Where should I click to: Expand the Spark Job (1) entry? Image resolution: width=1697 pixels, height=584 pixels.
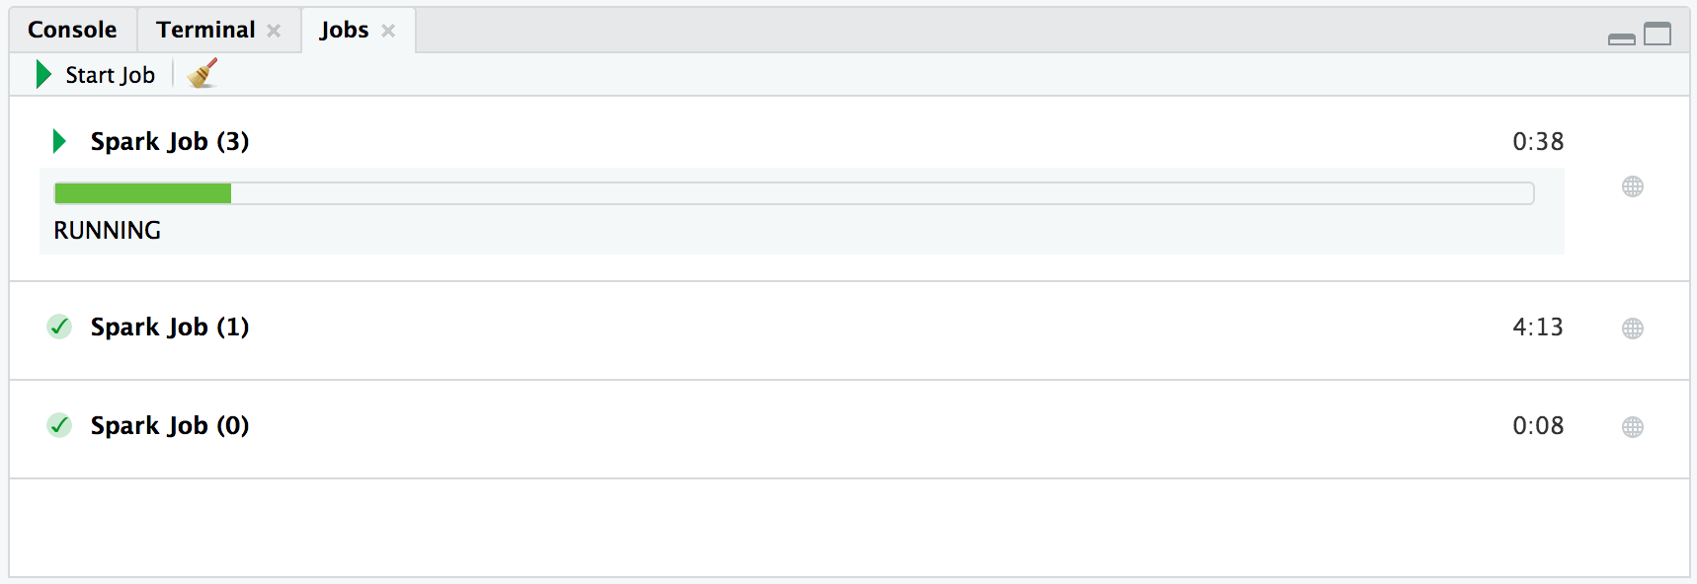tap(169, 327)
